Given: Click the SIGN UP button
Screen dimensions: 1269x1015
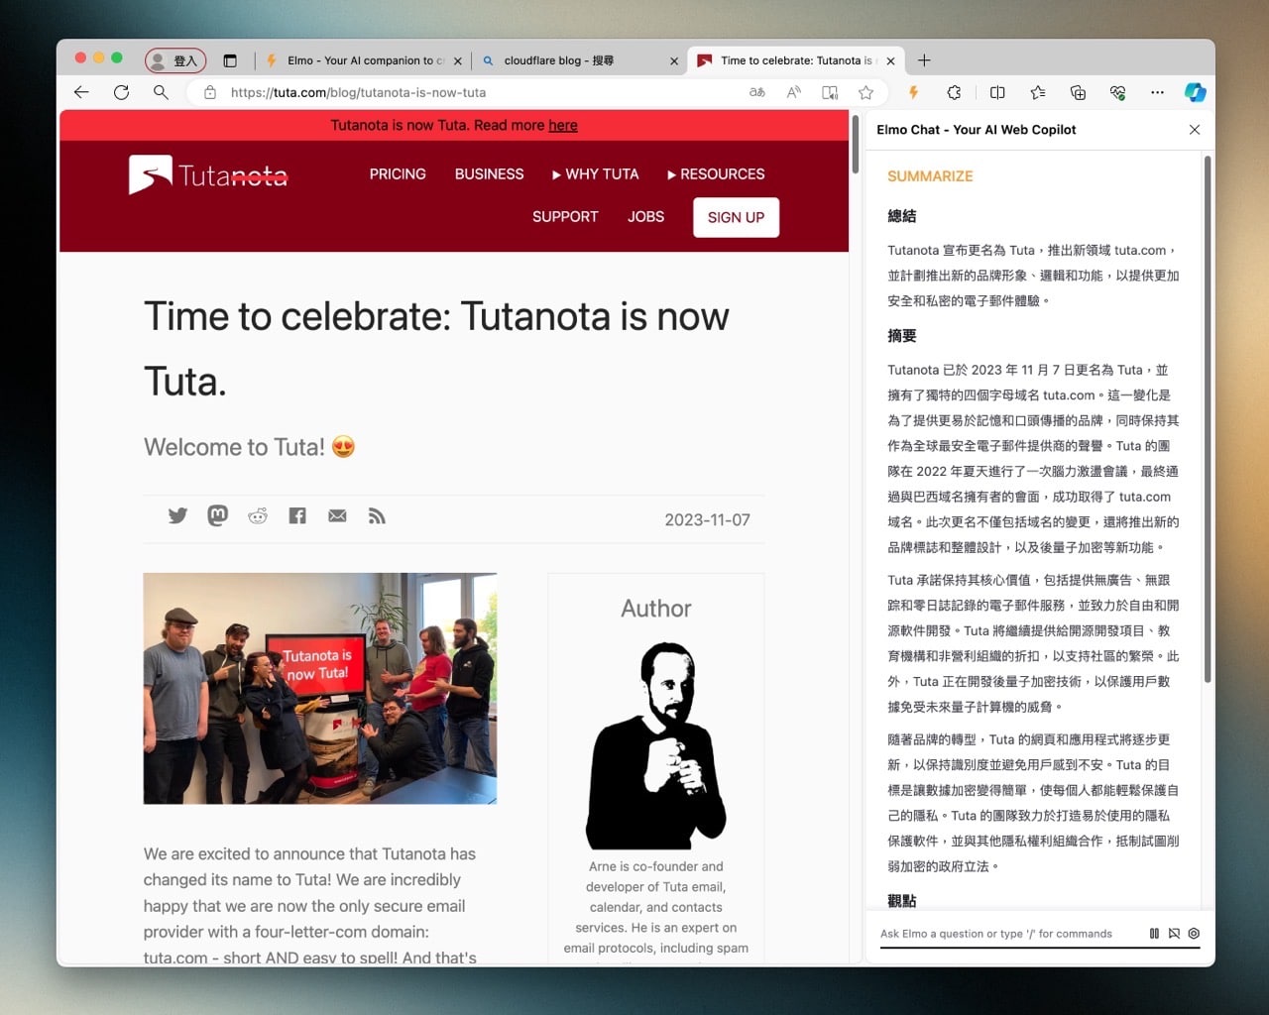Looking at the screenshot, I should 736,217.
